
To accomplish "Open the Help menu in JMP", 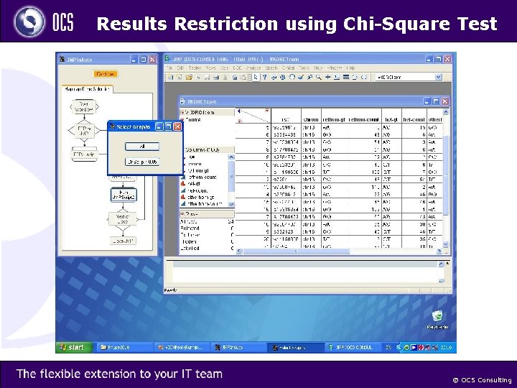I will [351, 68].
